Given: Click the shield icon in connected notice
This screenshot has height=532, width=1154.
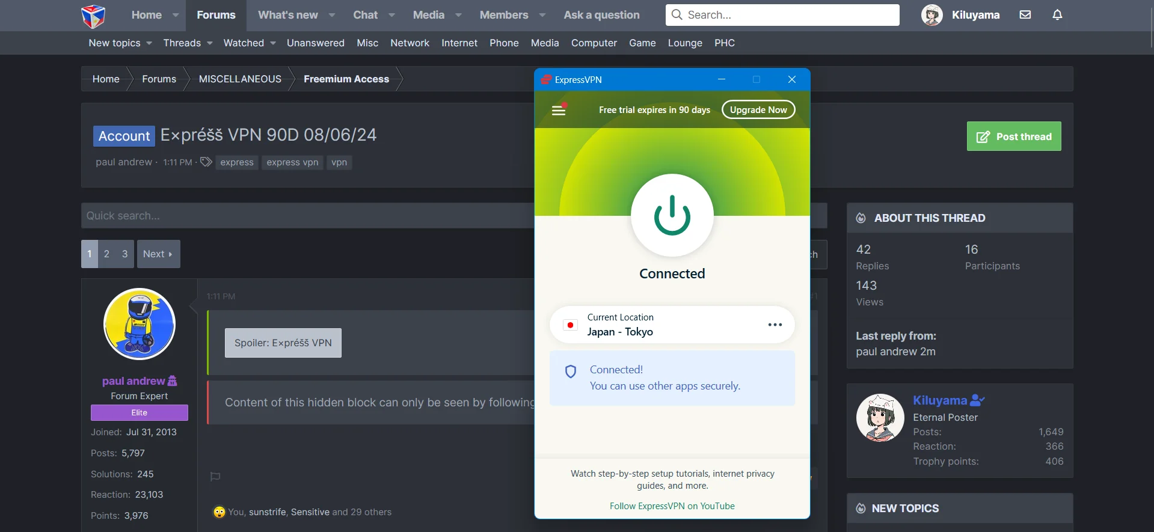Looking at the screenshot, I should click(x=571, y=371).
